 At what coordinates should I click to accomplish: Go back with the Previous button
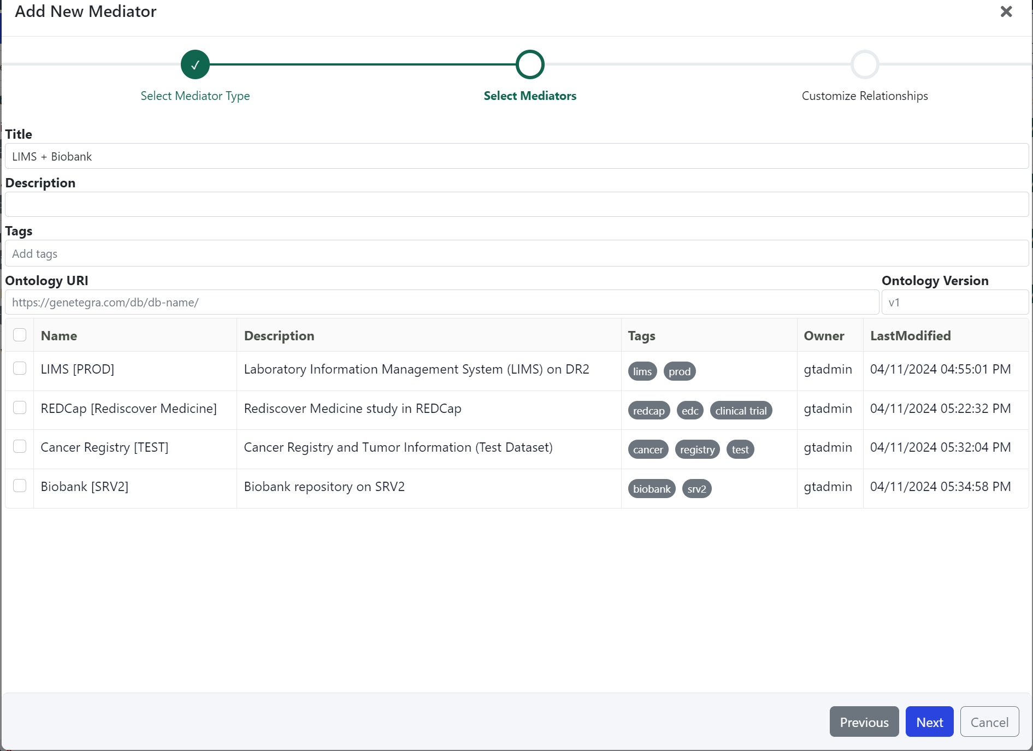(x=864, y=722)
